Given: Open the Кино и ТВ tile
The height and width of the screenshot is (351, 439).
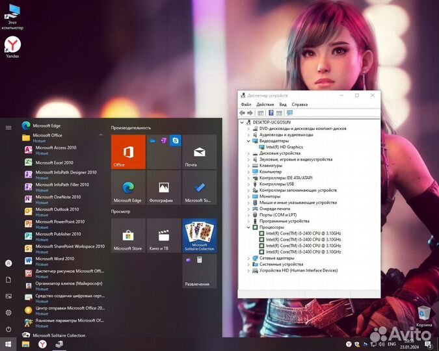Looking at the screenshot, I should coord(164,236).
